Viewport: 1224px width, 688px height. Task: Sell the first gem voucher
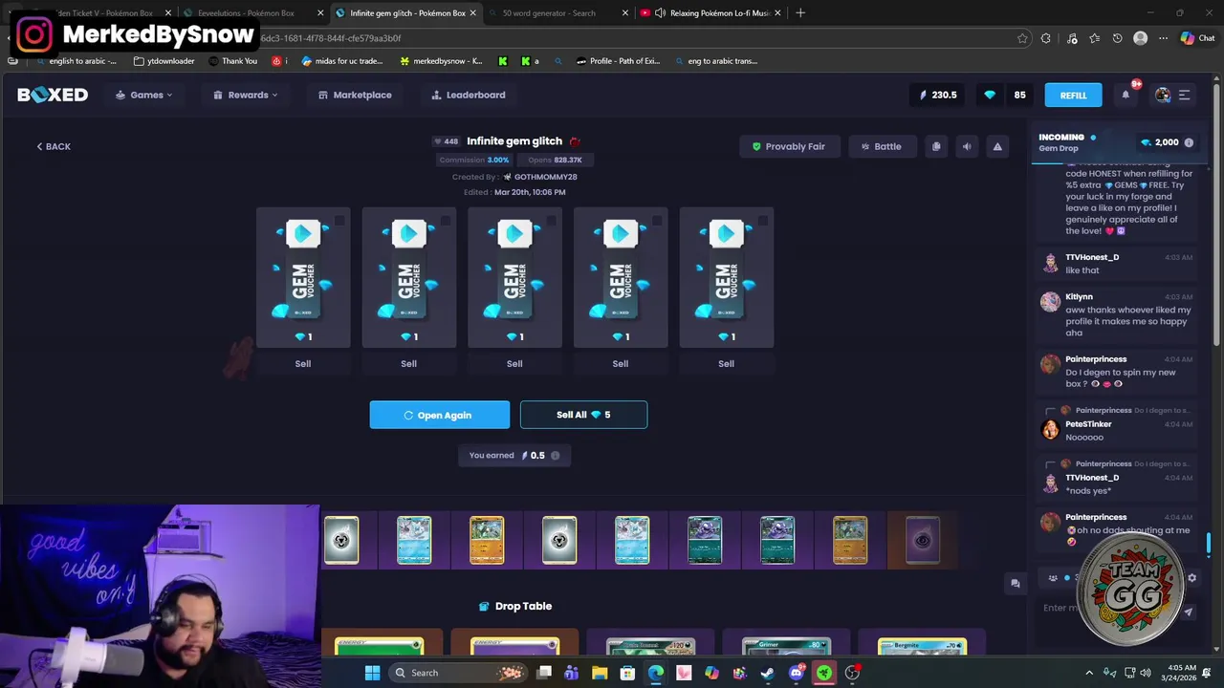point(303,363)
